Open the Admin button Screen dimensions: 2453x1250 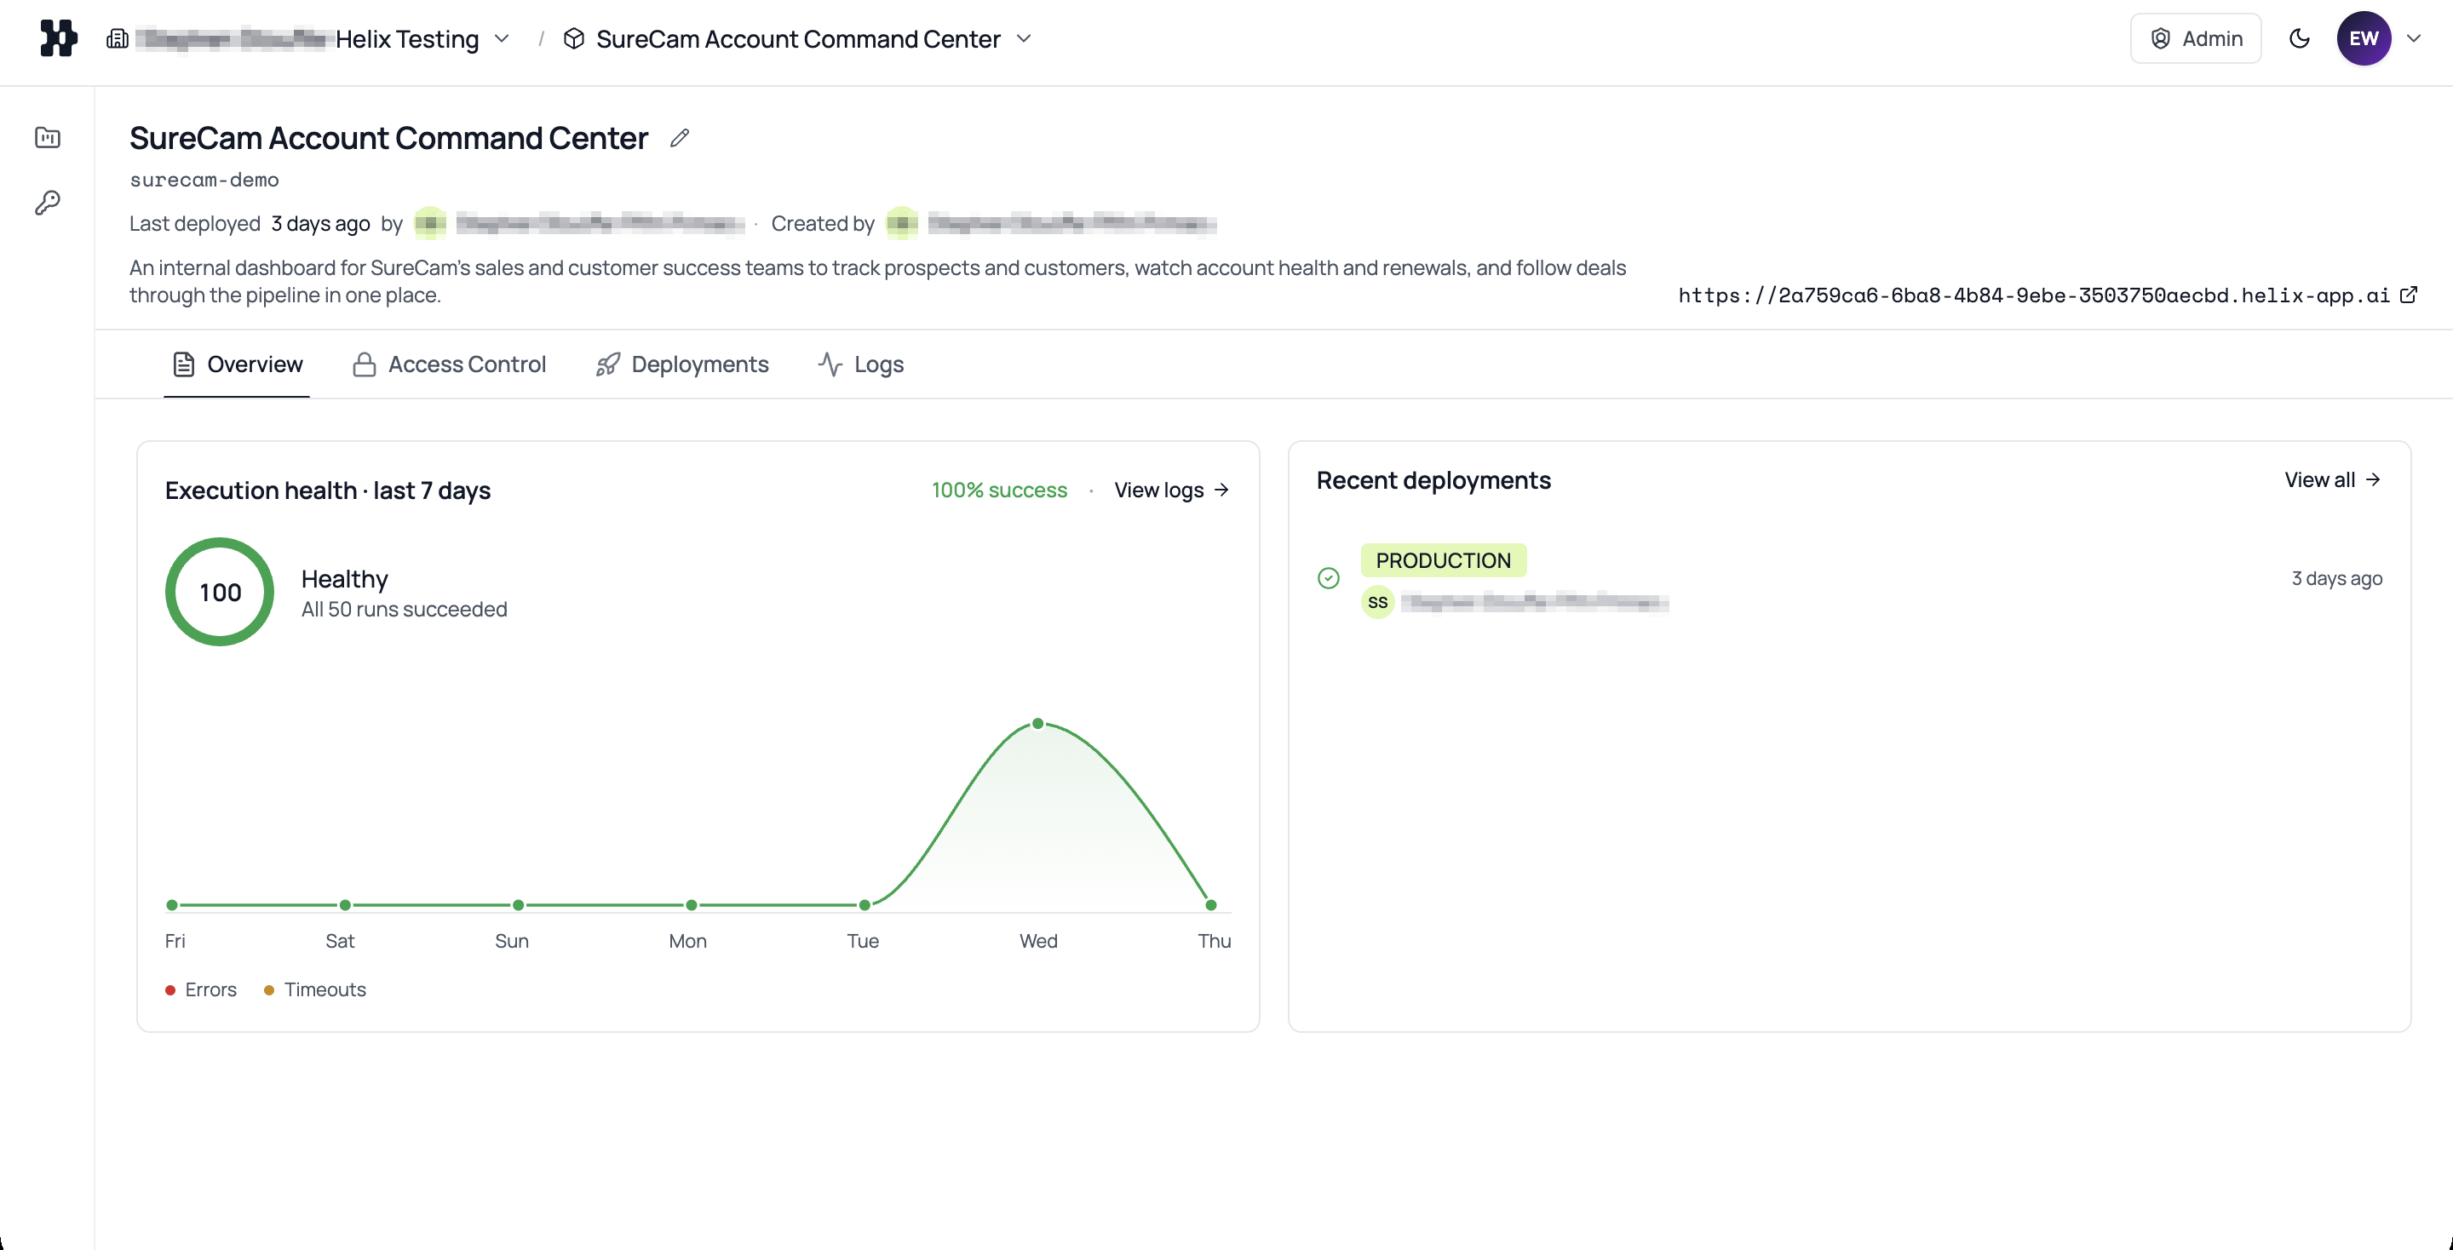point(2195,39)
